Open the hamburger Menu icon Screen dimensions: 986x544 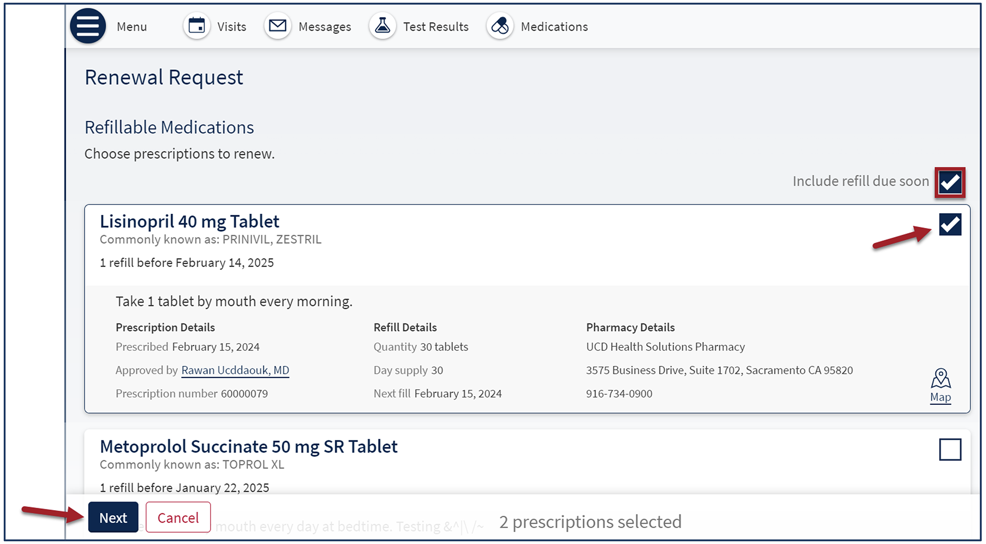88,26
